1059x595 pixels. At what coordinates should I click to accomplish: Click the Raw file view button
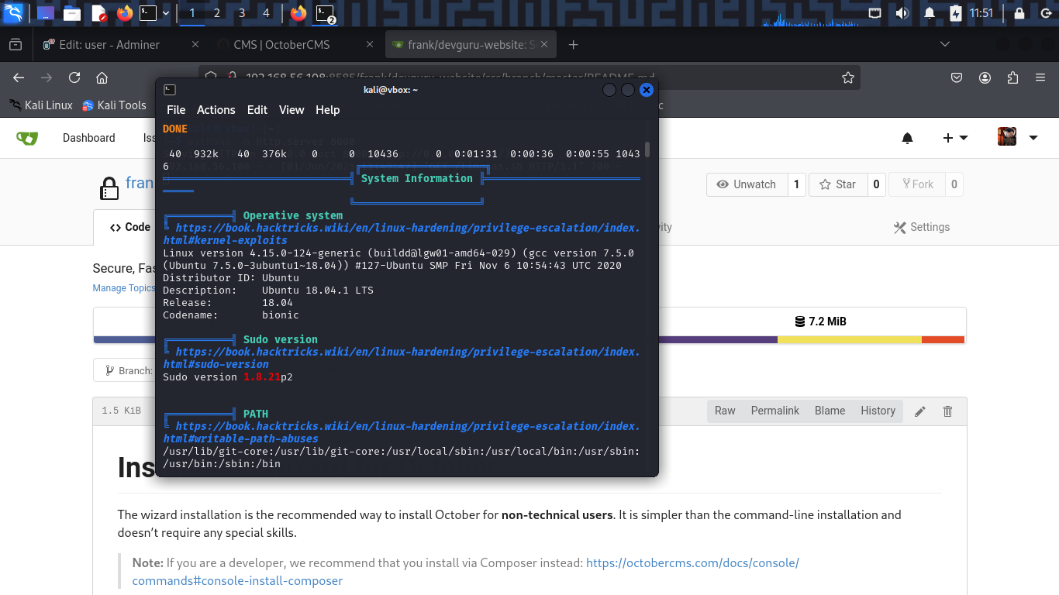(725, 411)
